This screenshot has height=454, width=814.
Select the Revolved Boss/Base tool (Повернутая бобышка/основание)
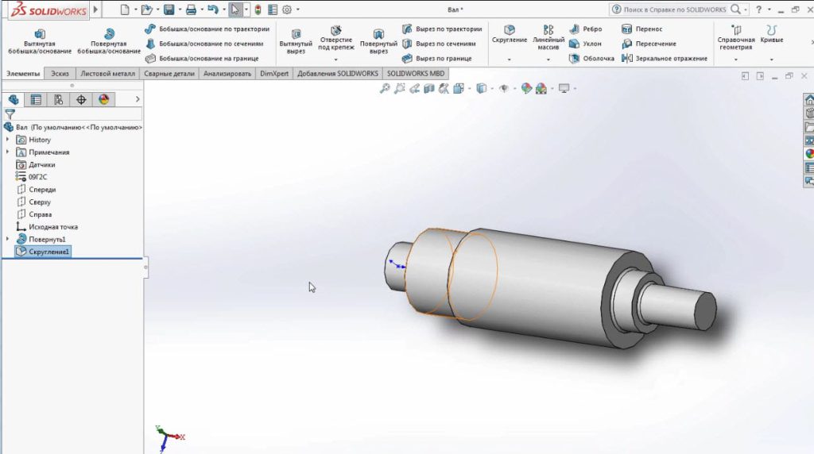[108, 41]
